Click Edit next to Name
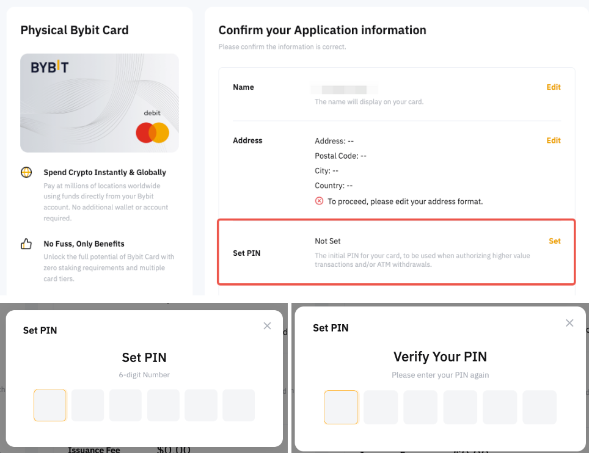Screen dimensions: 589x453 [554, 87]
